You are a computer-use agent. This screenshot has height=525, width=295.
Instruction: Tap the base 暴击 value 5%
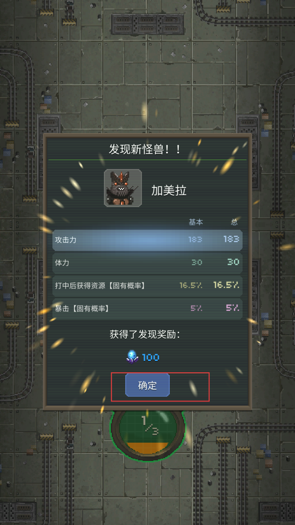coord(196,308)
